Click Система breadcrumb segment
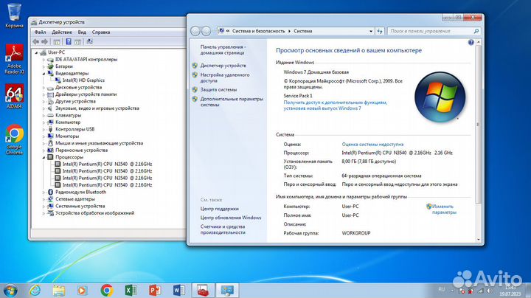Image resolution: width=531 pixels, height=298 pixels. [x=303, y=31]
